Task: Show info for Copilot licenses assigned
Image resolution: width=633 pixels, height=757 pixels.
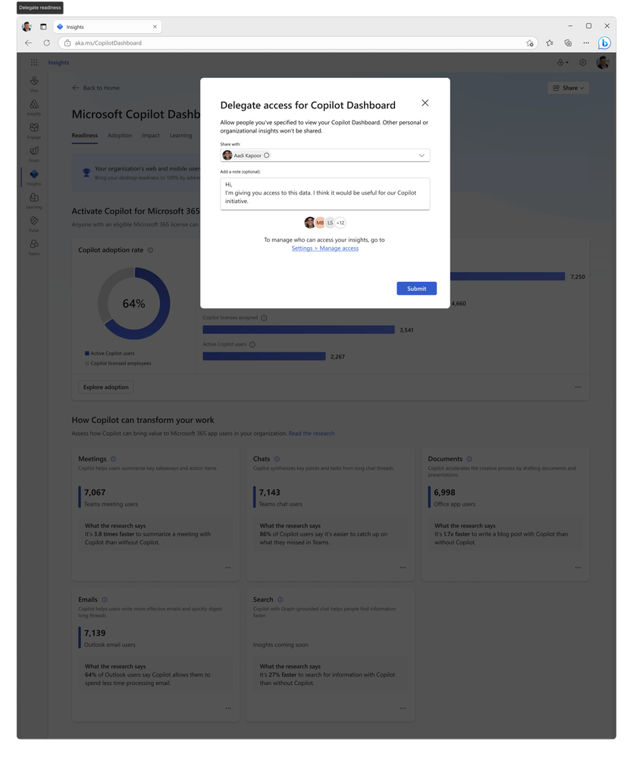Action: point(264,318)
